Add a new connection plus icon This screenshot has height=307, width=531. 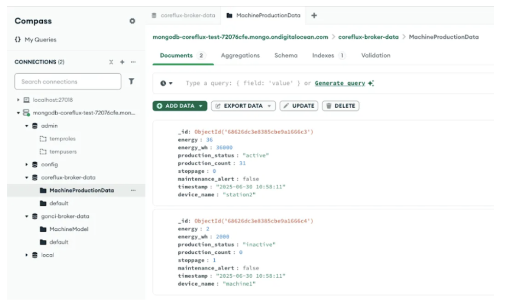(122, 62)
